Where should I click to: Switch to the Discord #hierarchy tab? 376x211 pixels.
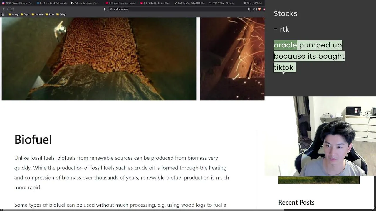click(17, 3)
